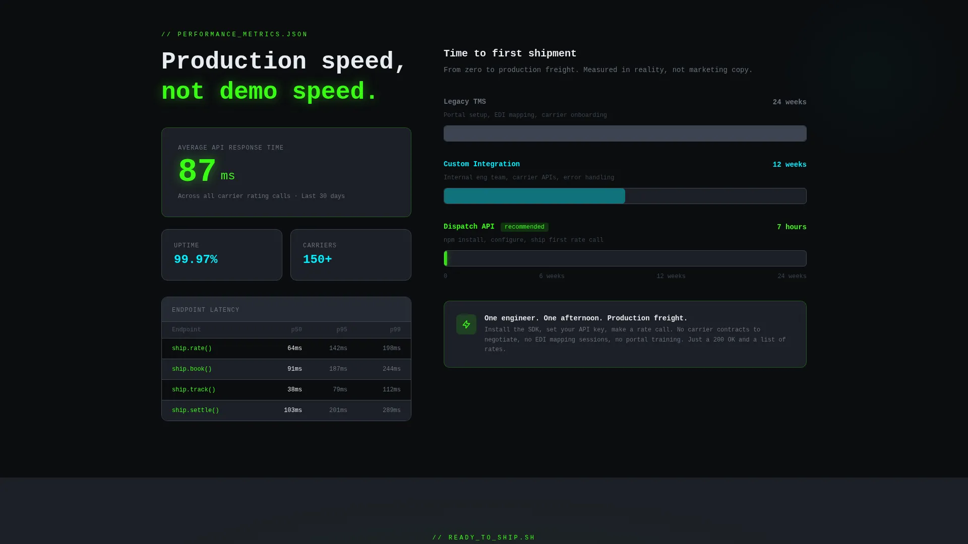Screen dimensions: 968x544
Task: Click the '99.97%' uptime value
Action: (196, 259)
